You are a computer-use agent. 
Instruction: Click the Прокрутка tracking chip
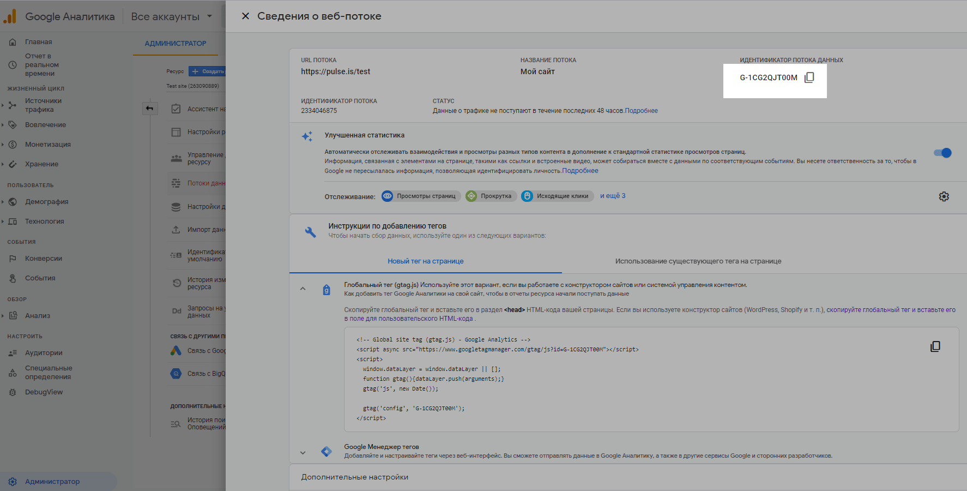coord(491,196)
